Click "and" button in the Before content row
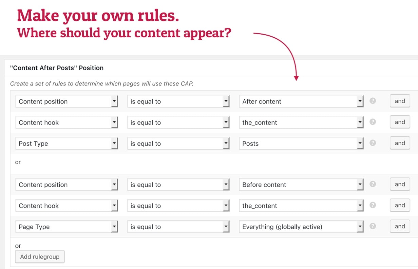Viewport: 418px width, 269px height. [400, 184]
